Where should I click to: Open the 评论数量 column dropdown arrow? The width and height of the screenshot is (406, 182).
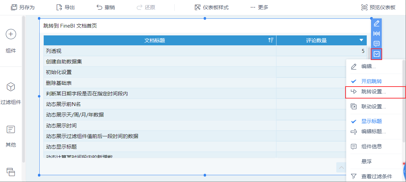point(361,40)
